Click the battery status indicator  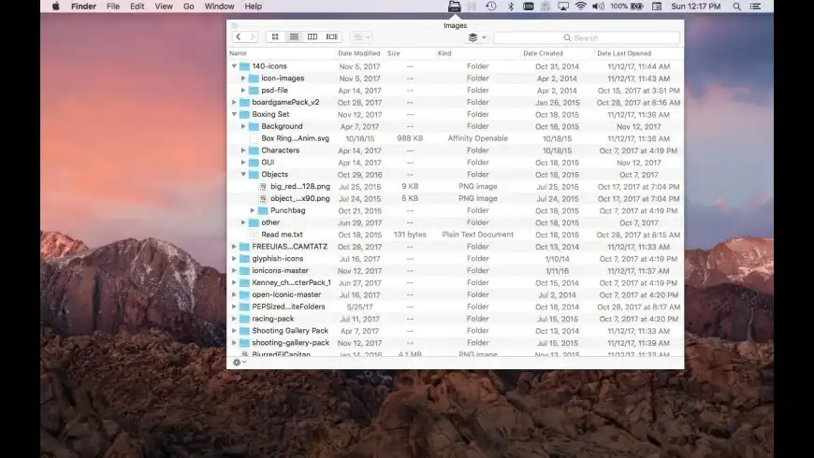pos(627,7)
